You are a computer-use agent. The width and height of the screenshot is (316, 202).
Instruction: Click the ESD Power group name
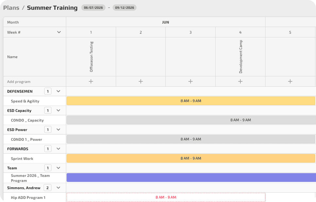coord(17,130)
